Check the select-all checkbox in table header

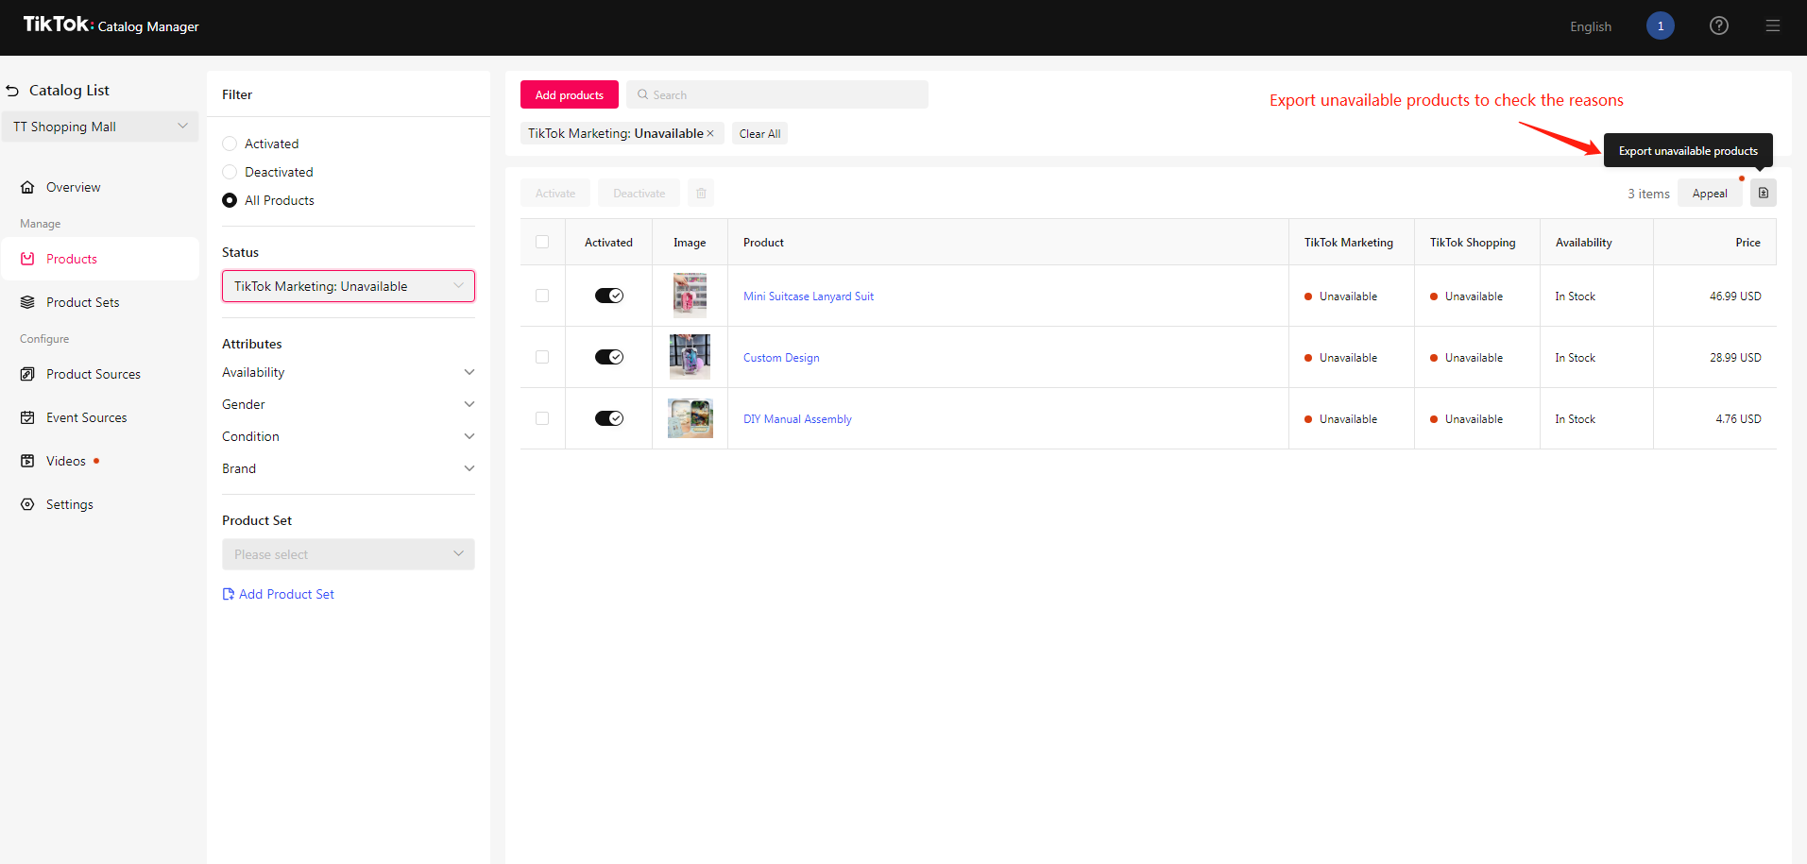point(542,242)
